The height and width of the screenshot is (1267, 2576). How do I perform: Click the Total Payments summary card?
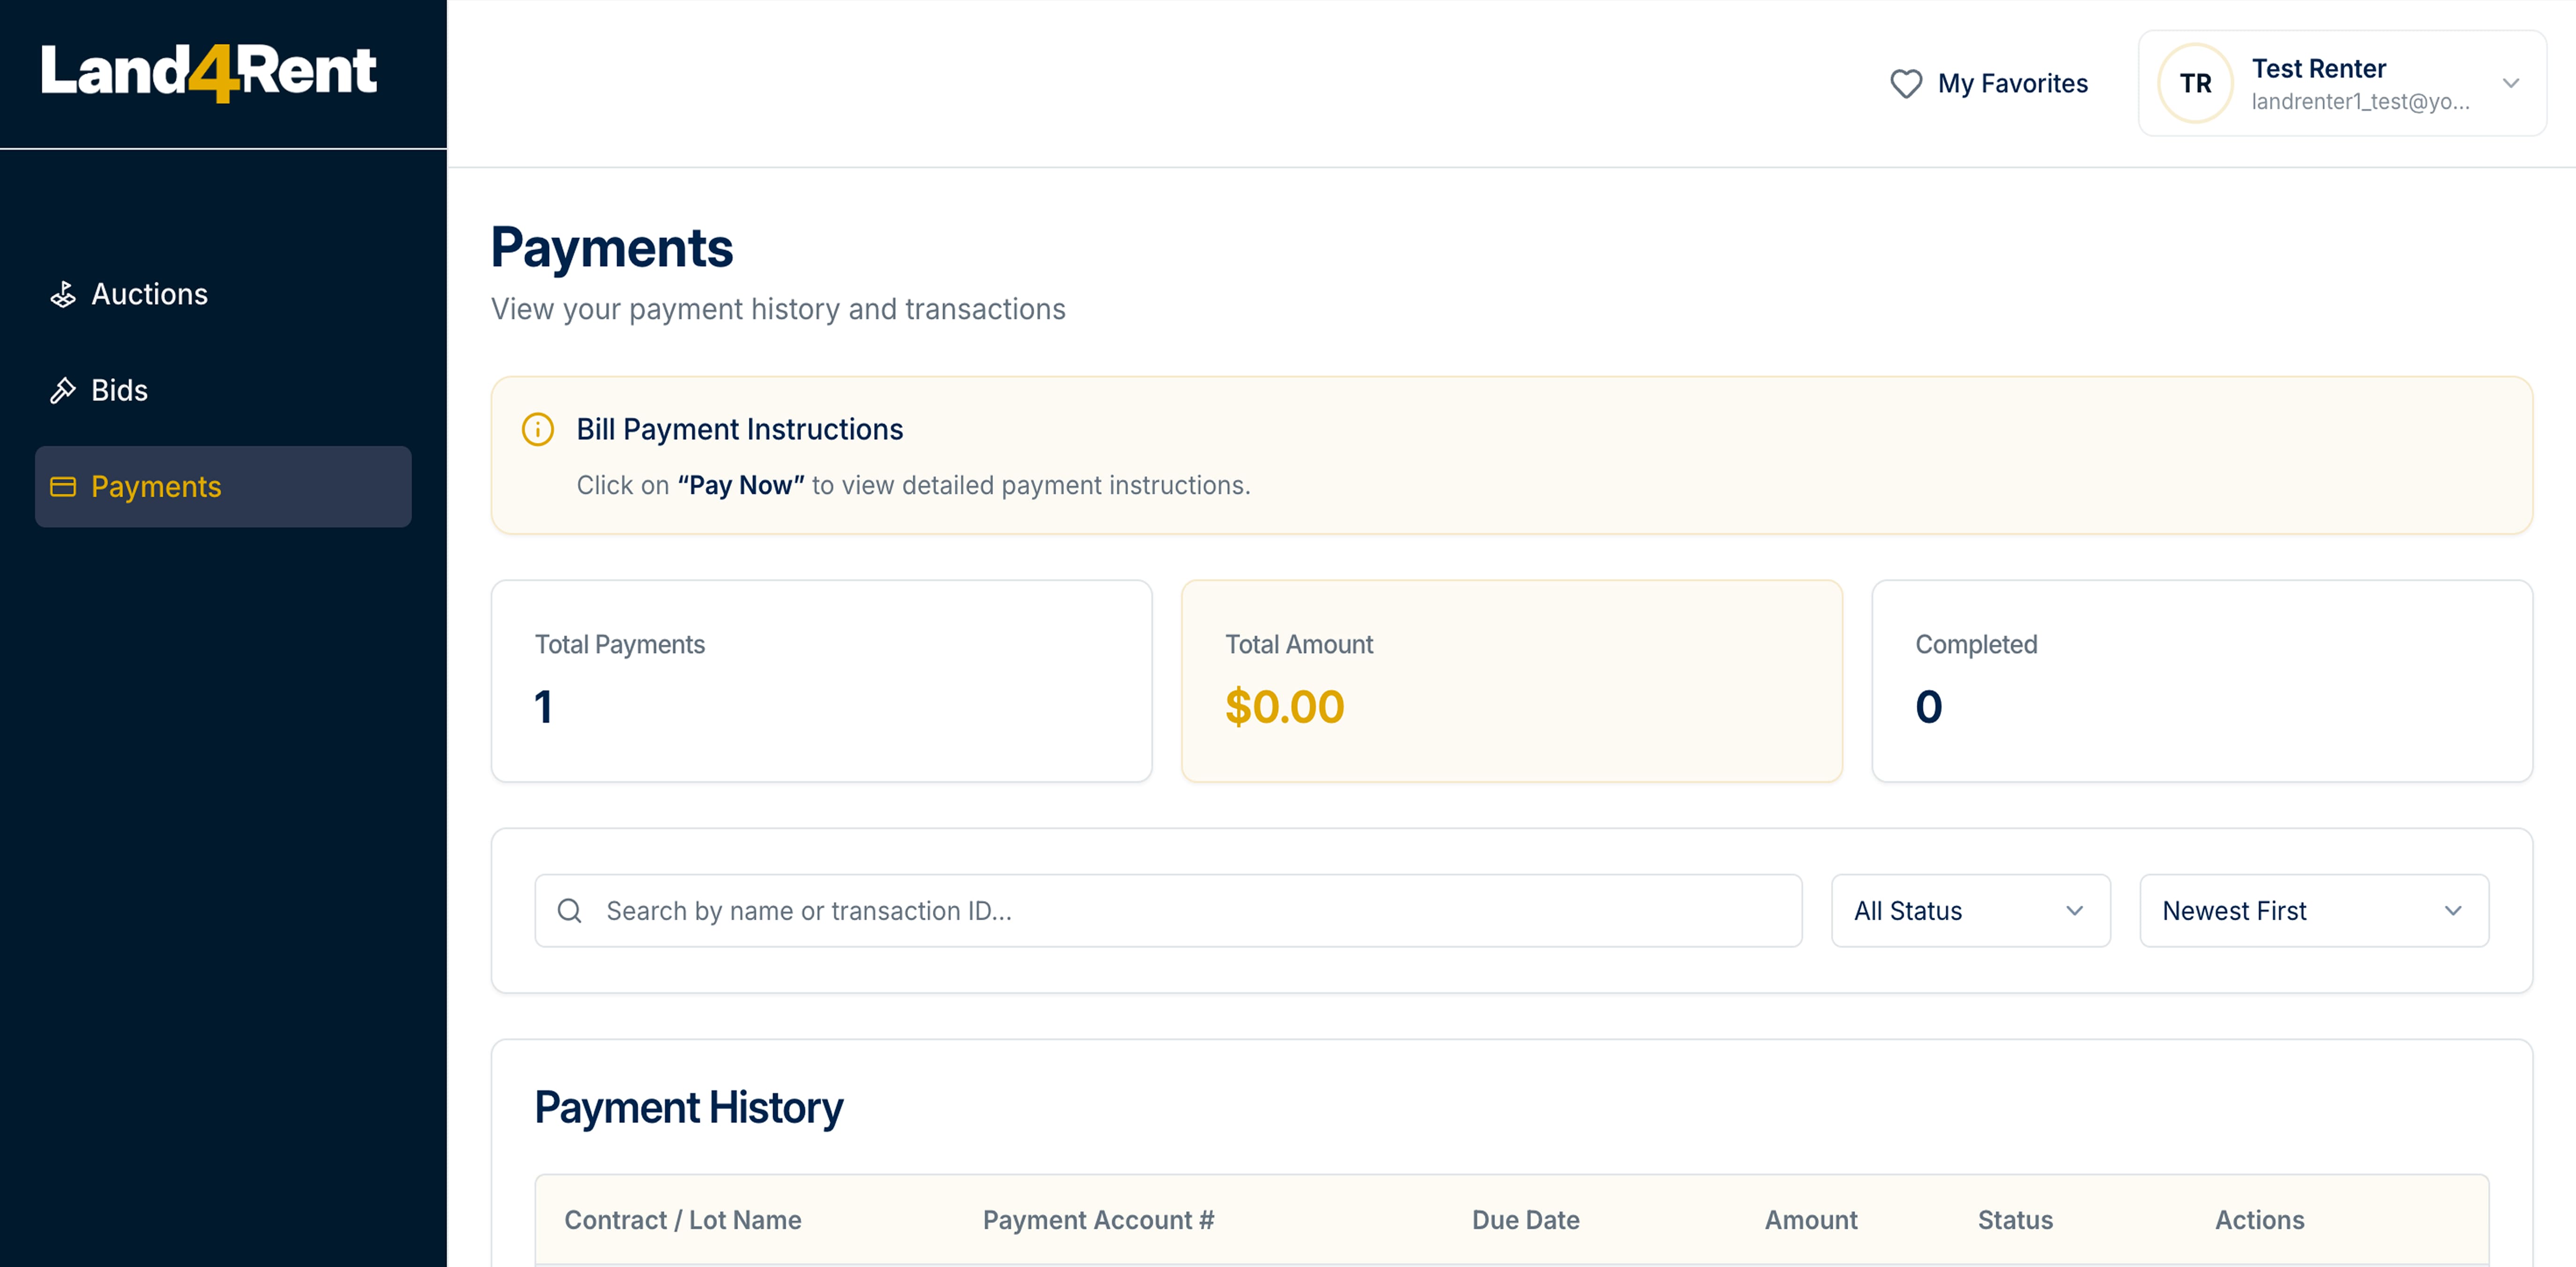pyautogui.click(x=821, y=681)
